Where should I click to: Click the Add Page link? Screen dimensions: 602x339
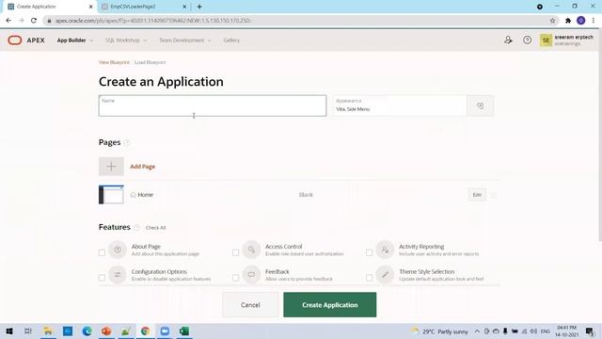pos(142,167)
